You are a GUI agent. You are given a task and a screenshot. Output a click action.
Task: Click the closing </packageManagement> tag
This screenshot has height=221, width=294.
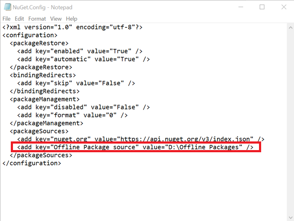[47, 123]
